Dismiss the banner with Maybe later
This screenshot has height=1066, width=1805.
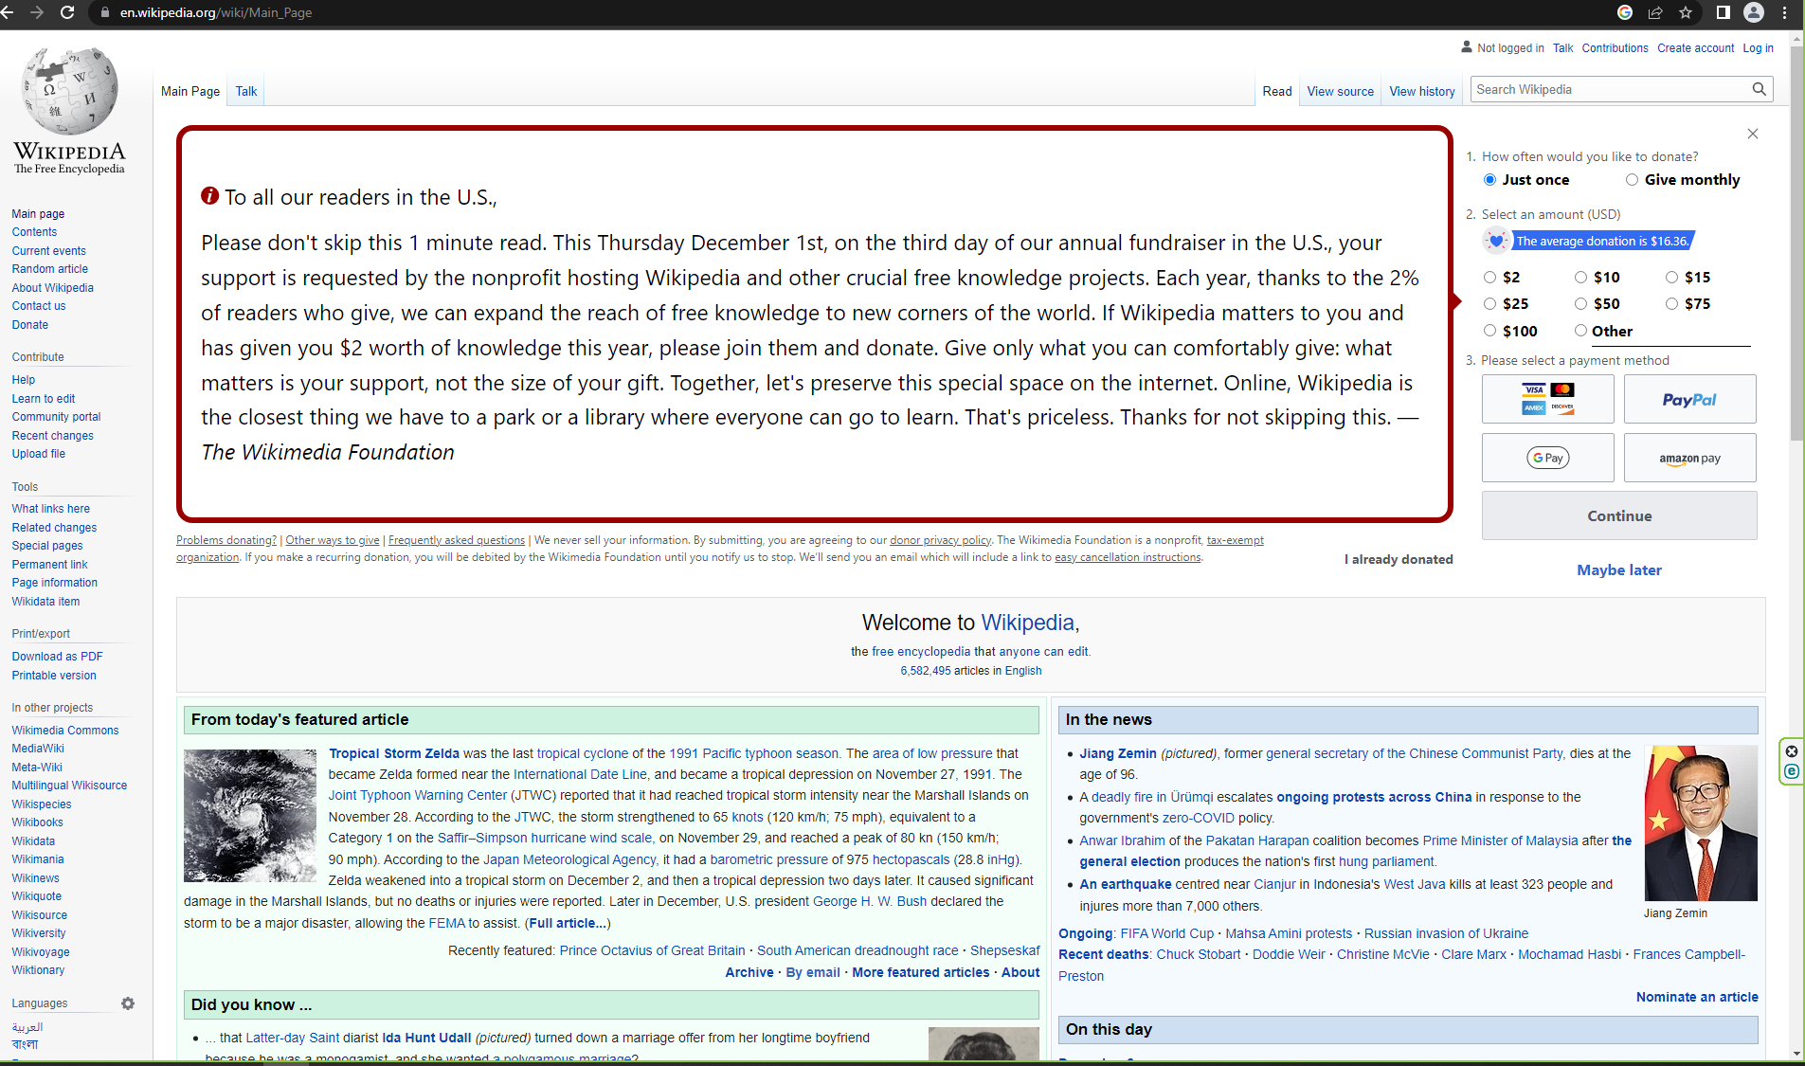1618,569
